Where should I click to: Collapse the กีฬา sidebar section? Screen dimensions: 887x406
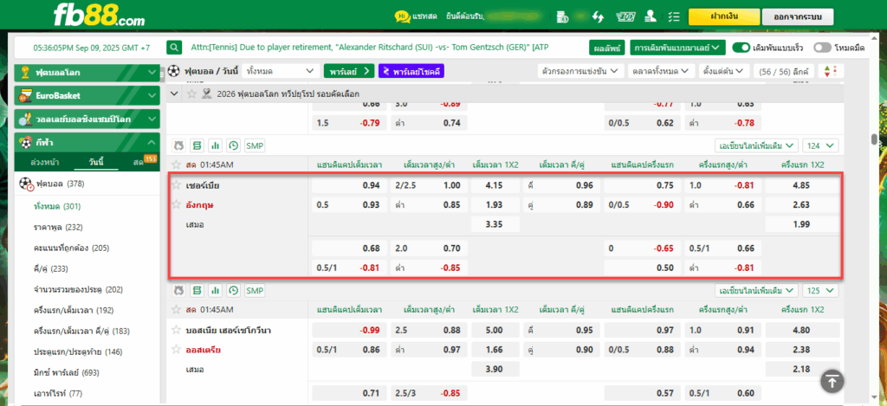pos(87,142)
